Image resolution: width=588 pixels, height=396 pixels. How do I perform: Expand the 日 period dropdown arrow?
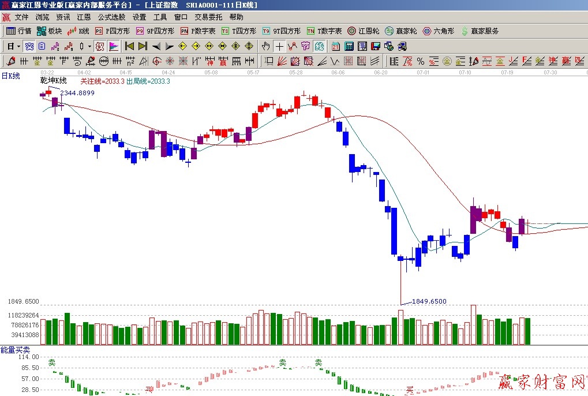[18, 46]
